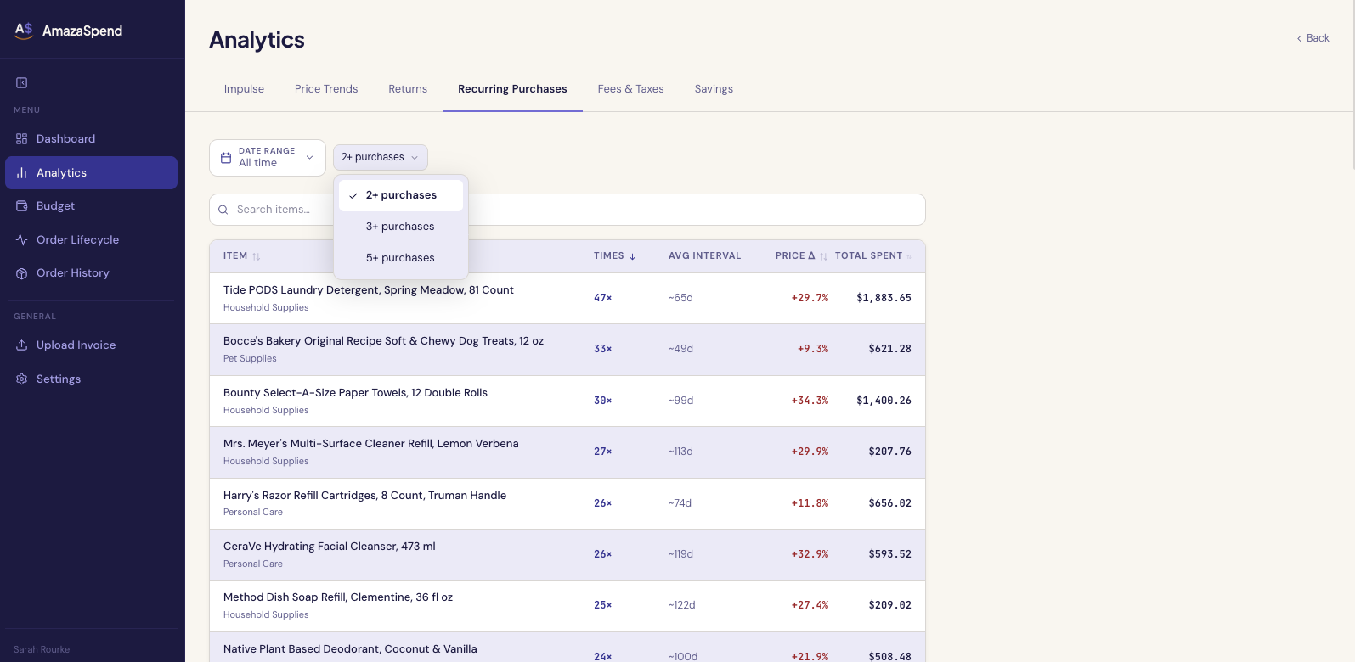
Task: Switch to the Price Trends tab
Action: click(x=326, y=89)
